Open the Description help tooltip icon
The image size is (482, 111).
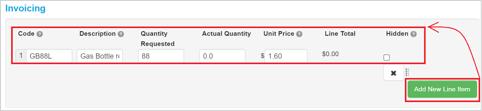(121, 34)
